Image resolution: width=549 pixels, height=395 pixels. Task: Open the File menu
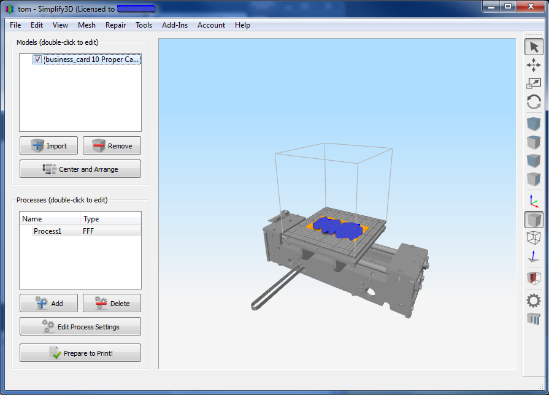(x=15, y=25)
